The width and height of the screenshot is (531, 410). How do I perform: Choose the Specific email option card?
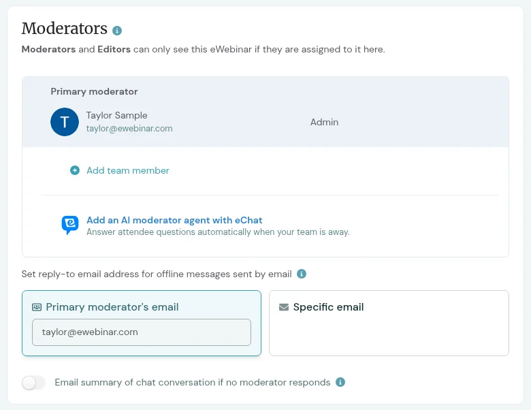[389, 323]
